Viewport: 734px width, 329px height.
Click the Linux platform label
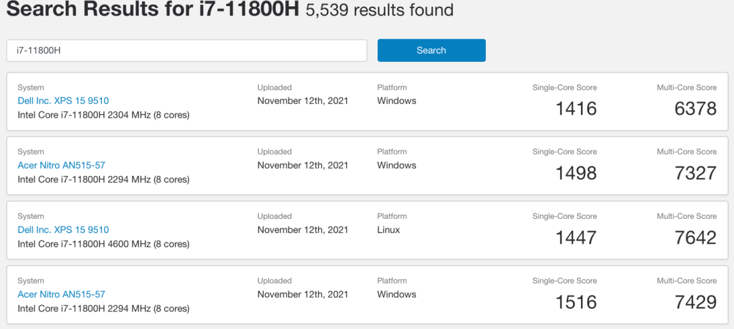[389, 230]
